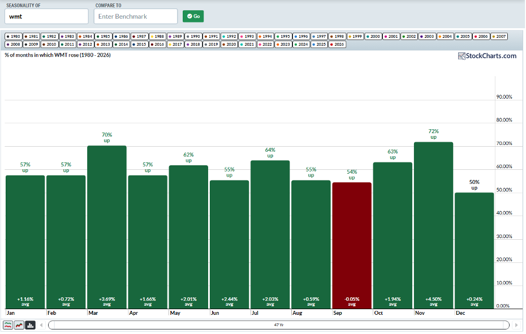Toggle the 2003 year chip

tap(428, 36)
